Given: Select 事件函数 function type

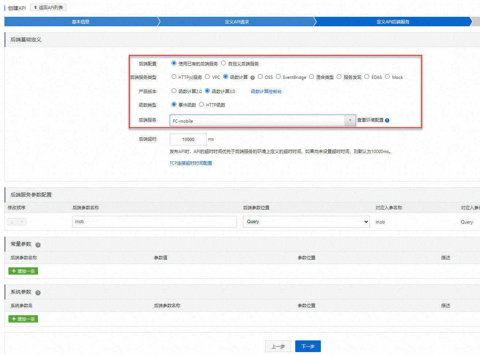Looking at the screenshot, I should [x=174, y=104].
